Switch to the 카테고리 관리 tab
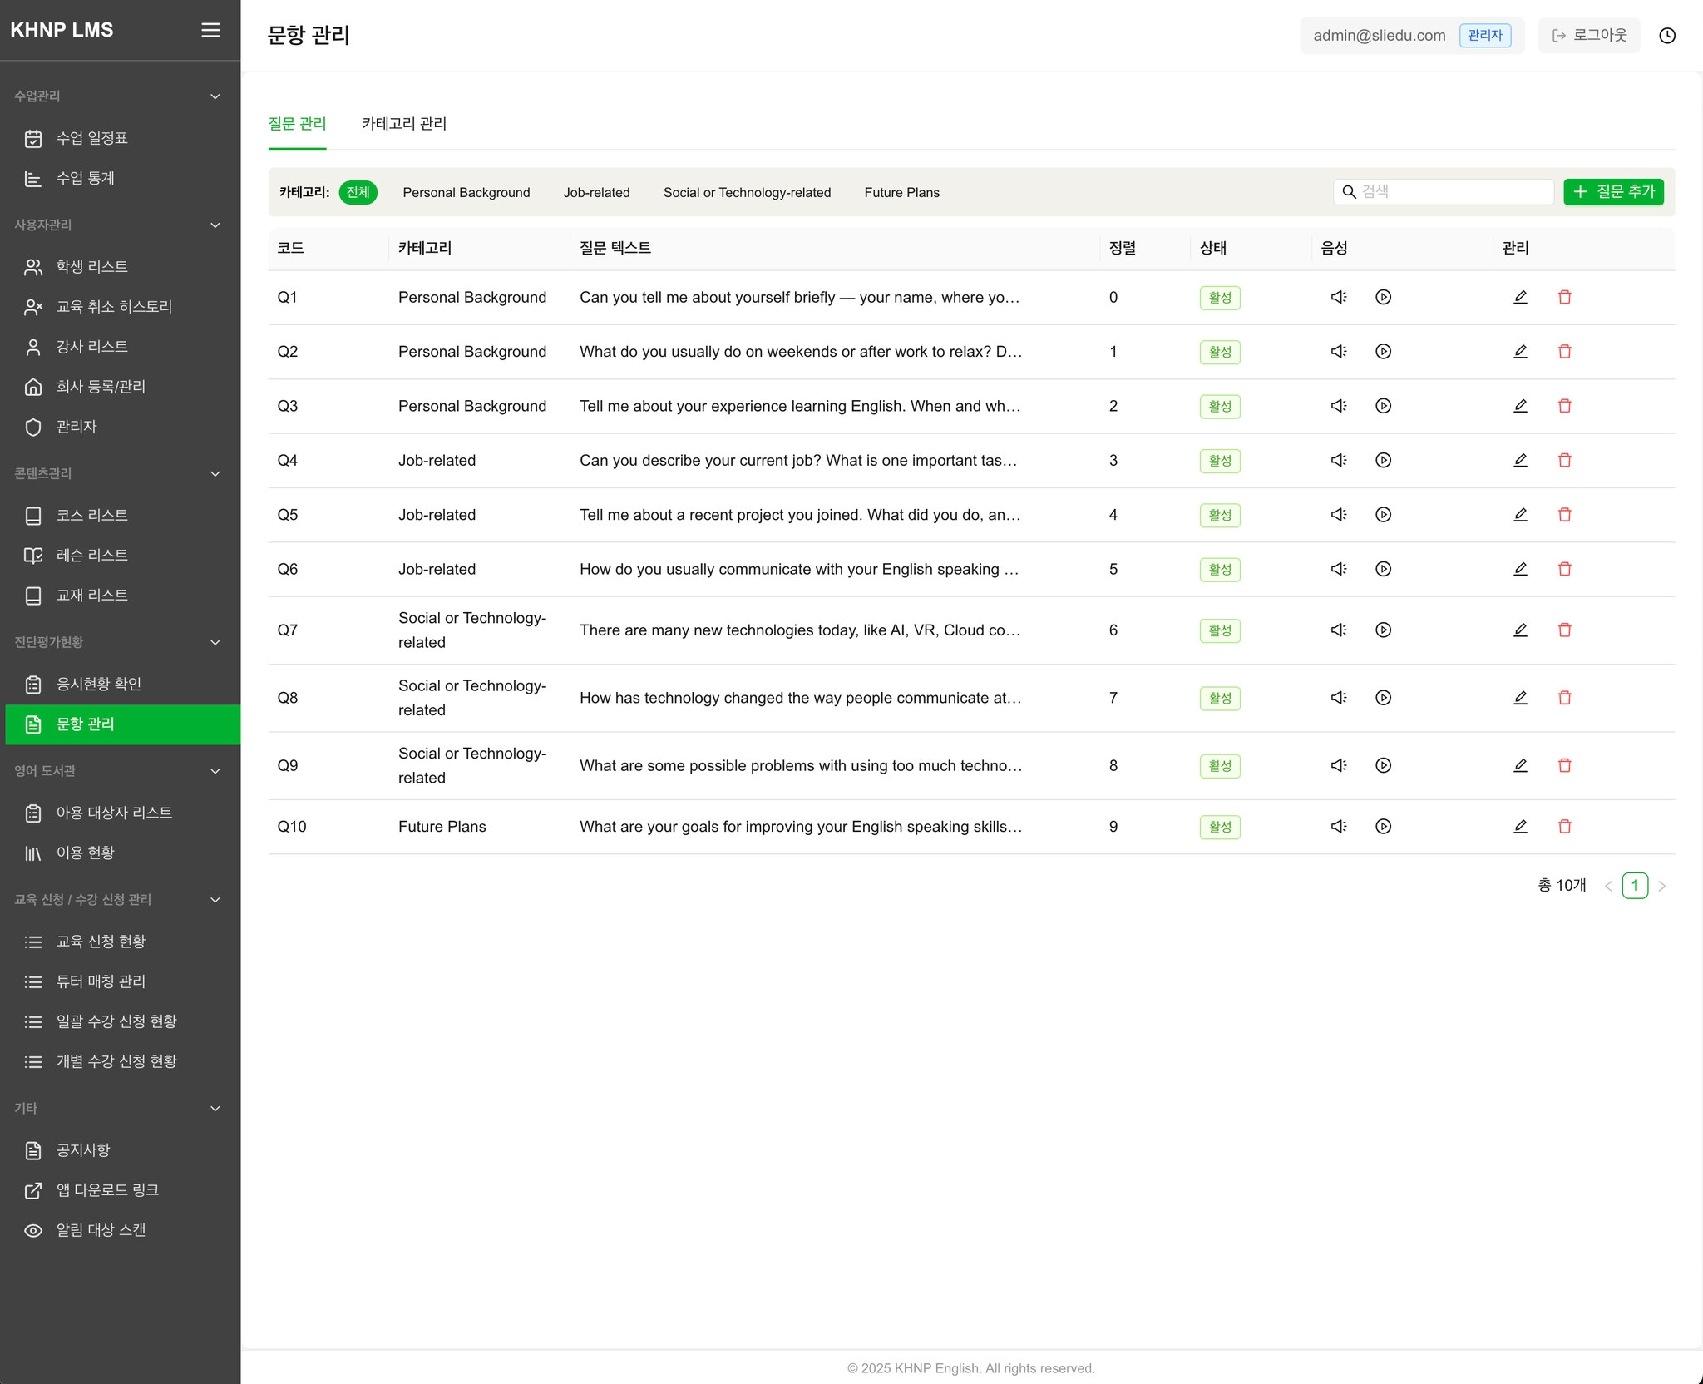Viewport: 1703px width, 1384px height. pos(404,124)
